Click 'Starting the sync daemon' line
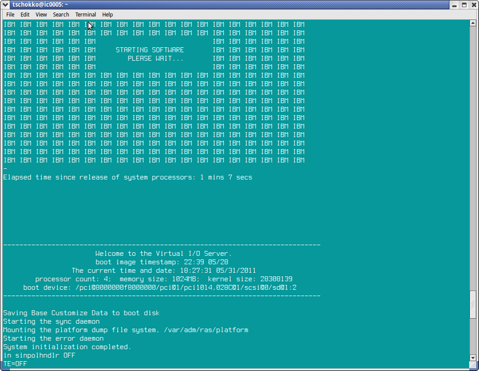This screenshot has width=479, height=371. tap(51, 321)
